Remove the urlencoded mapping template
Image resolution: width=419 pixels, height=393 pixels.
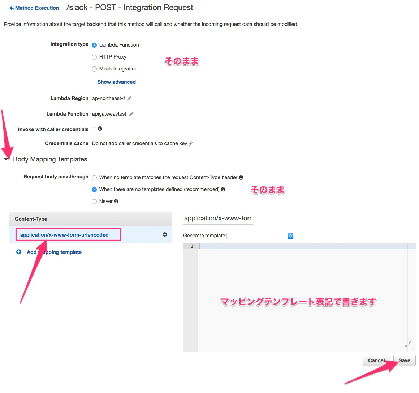click(x=165, y=234)
